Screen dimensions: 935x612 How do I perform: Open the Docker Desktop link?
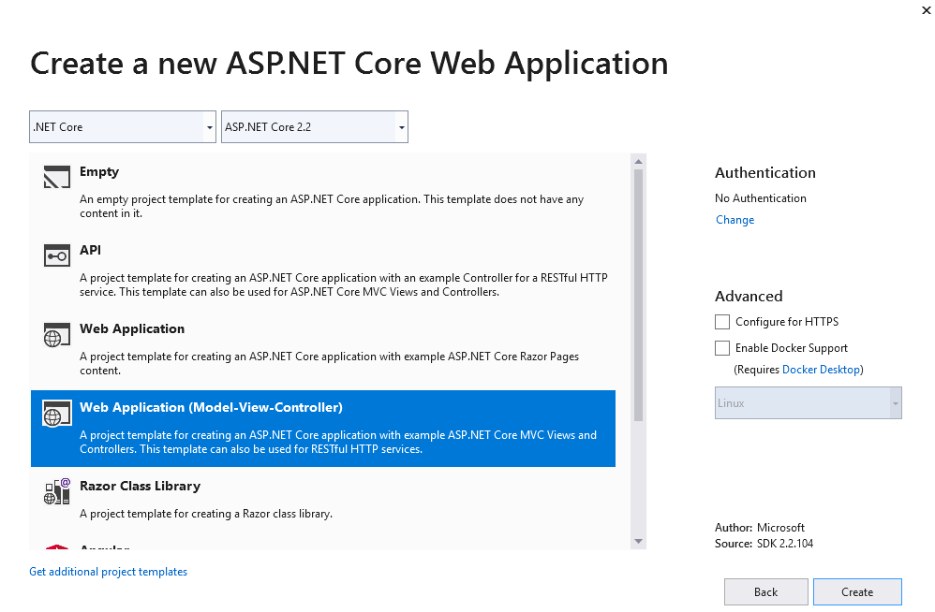point(821,369)
